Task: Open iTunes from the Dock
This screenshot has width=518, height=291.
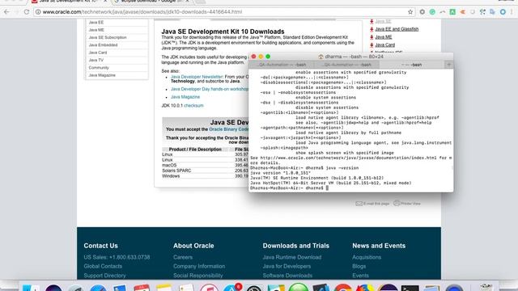Action: point(209,288)
